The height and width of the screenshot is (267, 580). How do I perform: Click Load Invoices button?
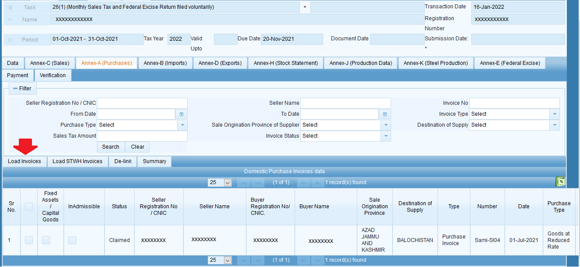[x=25, y=161]
